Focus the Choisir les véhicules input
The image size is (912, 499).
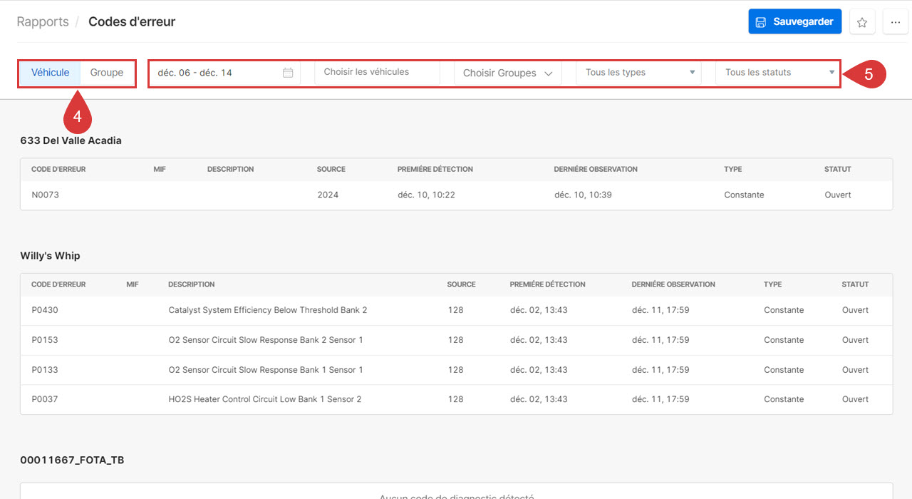click(377, 73)
